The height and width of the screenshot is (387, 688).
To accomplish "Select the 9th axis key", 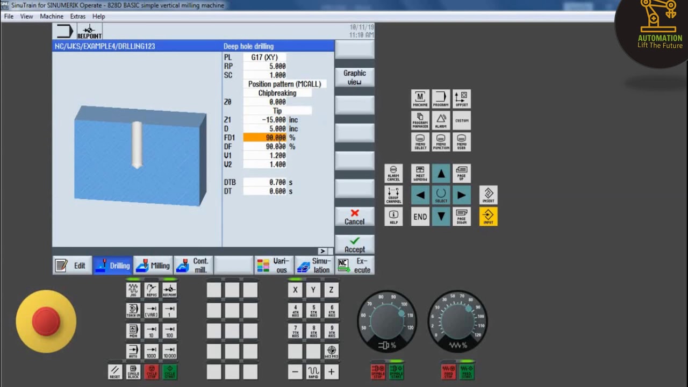I will click(x=332, y=331).
